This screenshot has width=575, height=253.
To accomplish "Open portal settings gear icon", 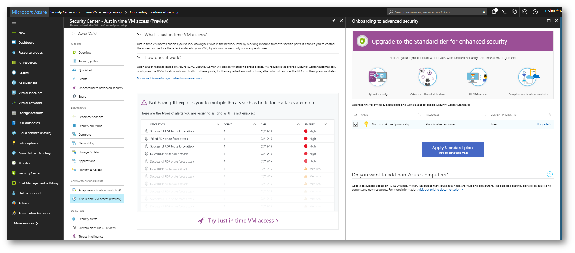I will (x=514, y=12).
